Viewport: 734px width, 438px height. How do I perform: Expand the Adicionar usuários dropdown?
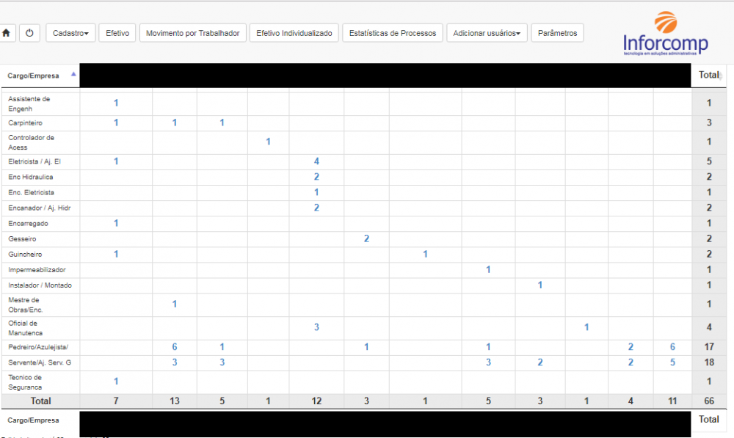[486, 33]
